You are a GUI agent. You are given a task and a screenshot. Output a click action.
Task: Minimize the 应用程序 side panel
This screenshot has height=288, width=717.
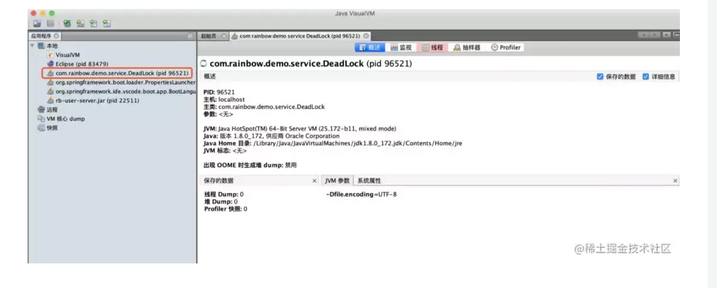[190, 36]
